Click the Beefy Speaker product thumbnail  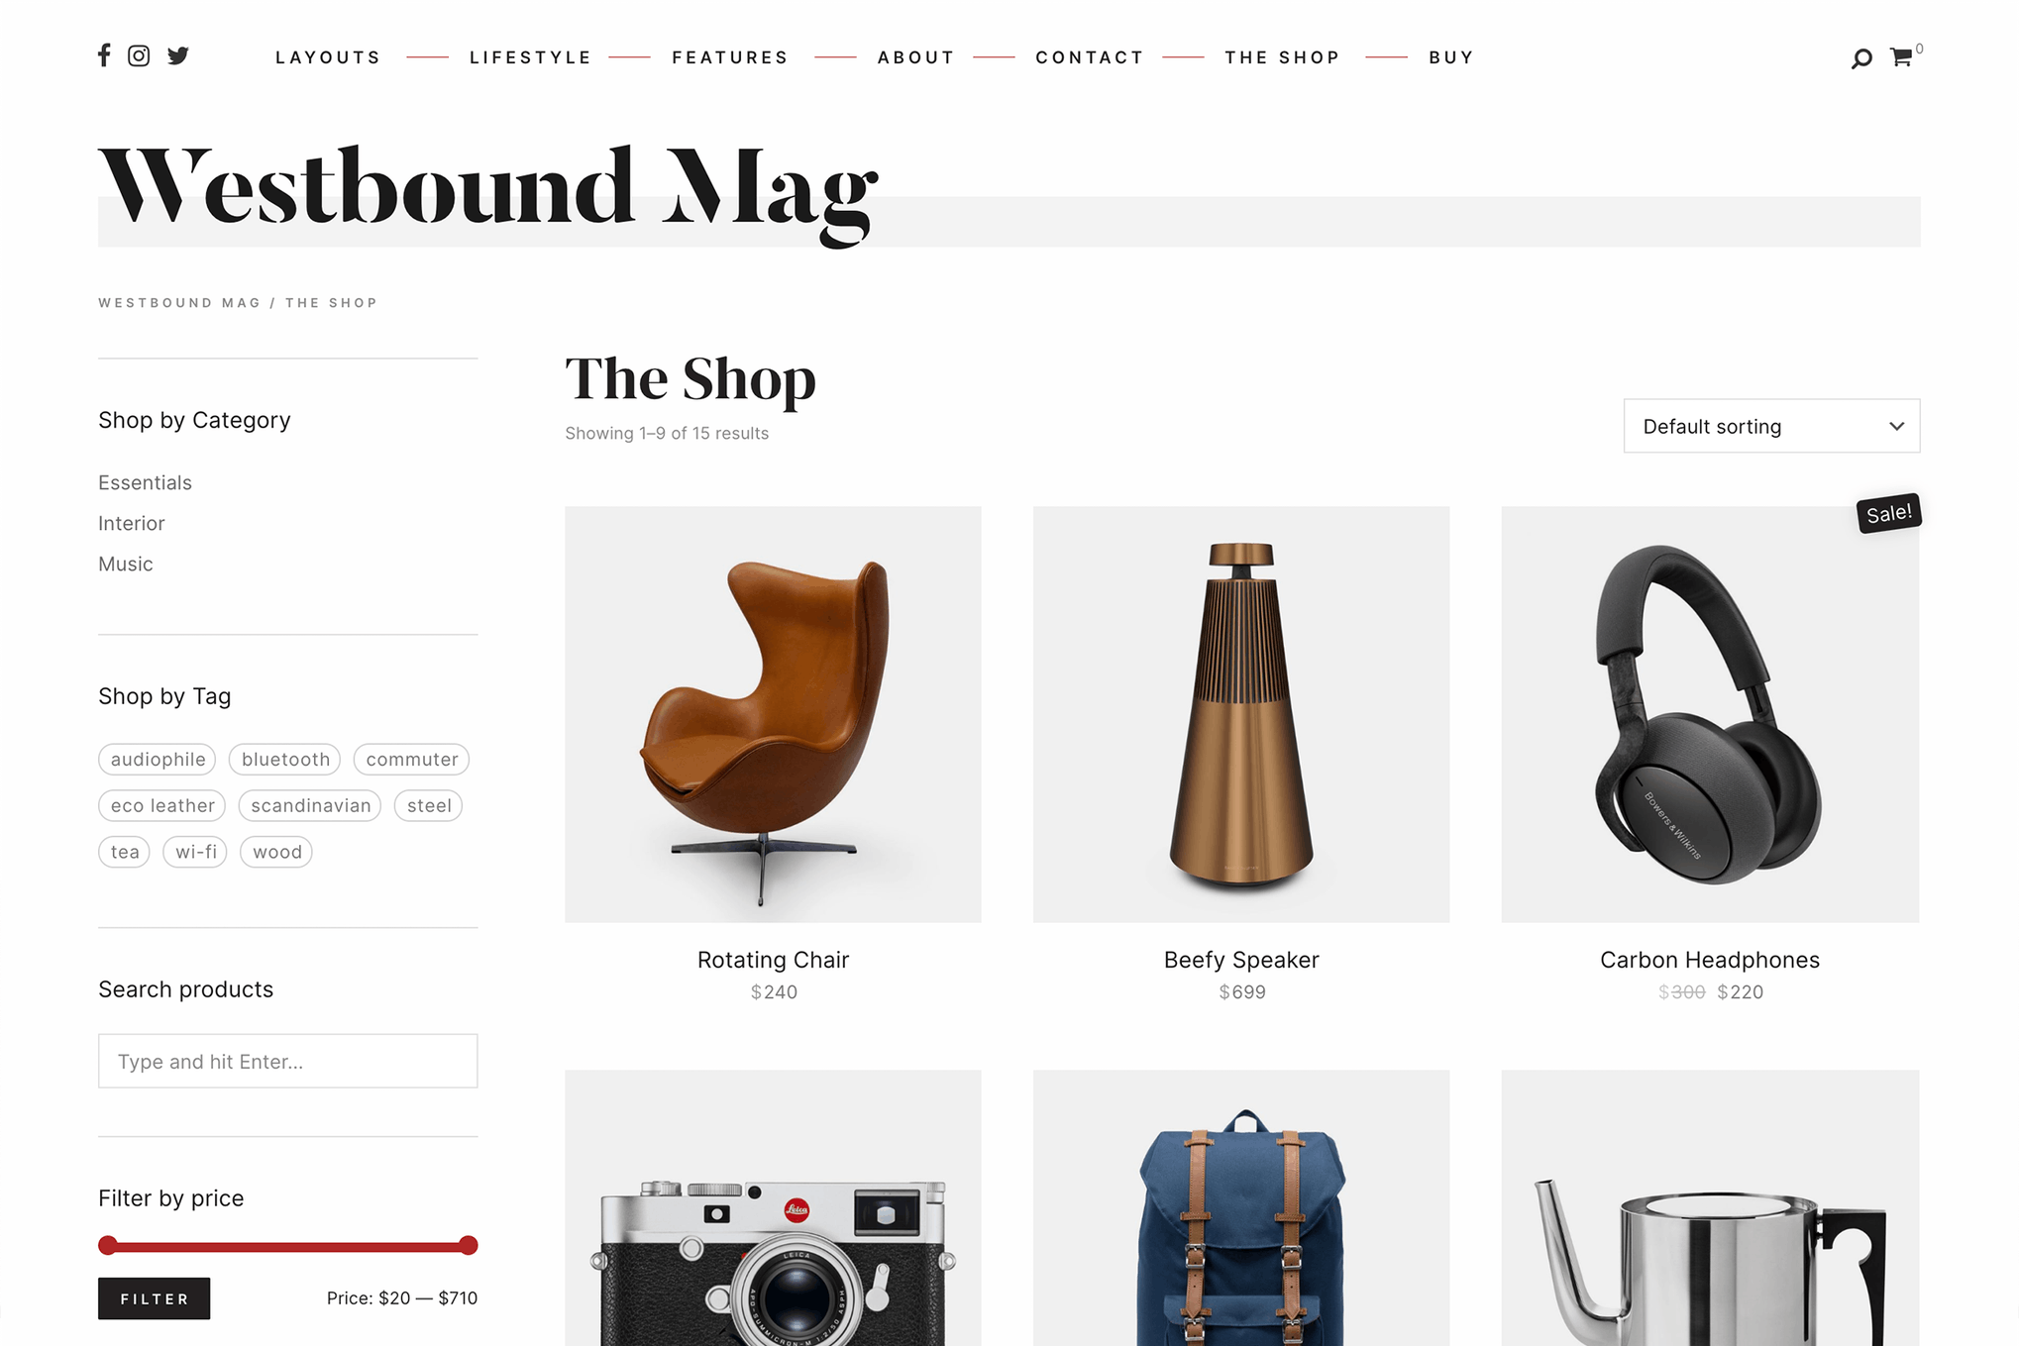point(1241,715)
